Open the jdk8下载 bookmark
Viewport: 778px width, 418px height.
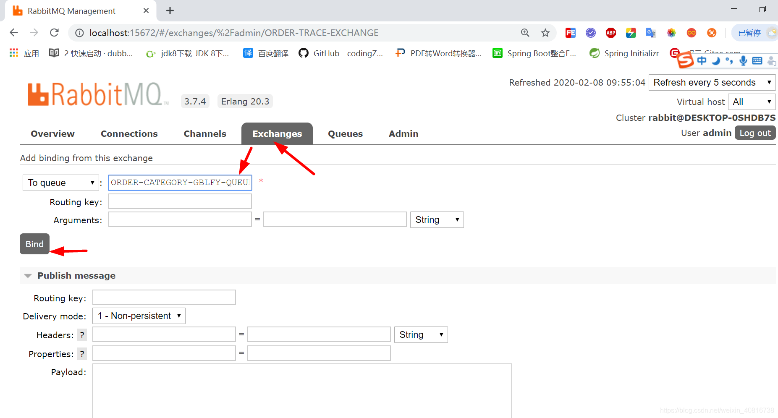tap(187, 53)
